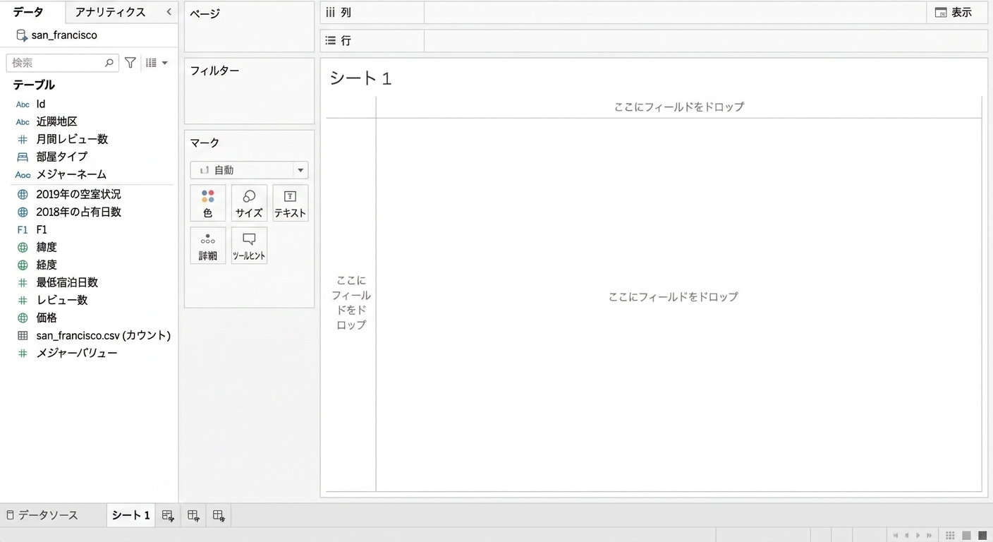
Task: Click the ツールヒント marks button
Action: (x=249, y=246)
